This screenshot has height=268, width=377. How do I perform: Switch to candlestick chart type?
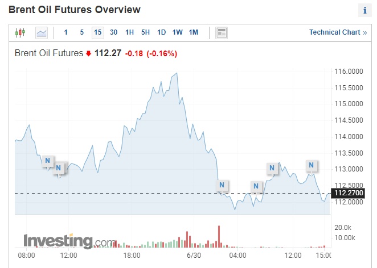click(x=21, y=32)
